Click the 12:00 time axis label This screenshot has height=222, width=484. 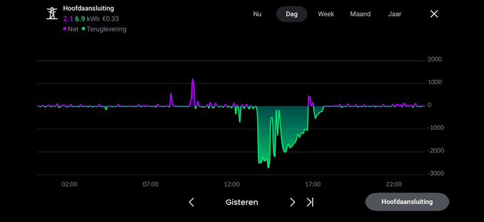pyautogui.click(x=232, y=185)
